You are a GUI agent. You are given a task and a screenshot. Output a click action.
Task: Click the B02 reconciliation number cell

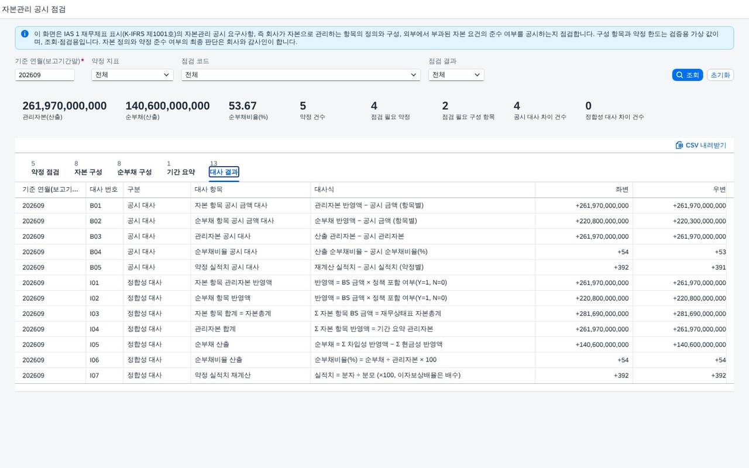(x=104, y=221)
